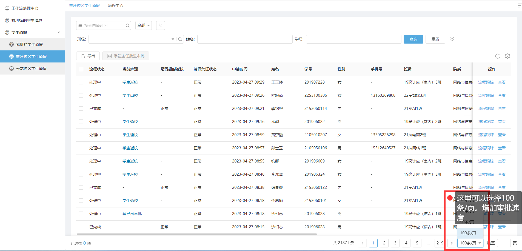Toggle the select-all header checkbox
522x251 pixels.
coord(81,69)
